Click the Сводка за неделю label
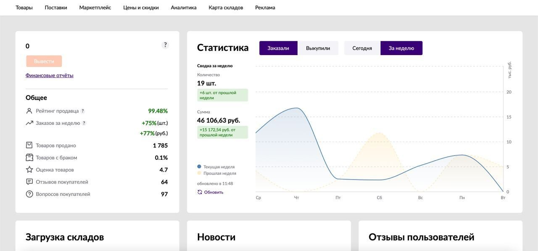This screenshot has width=538, height=251. coord(215,66)
